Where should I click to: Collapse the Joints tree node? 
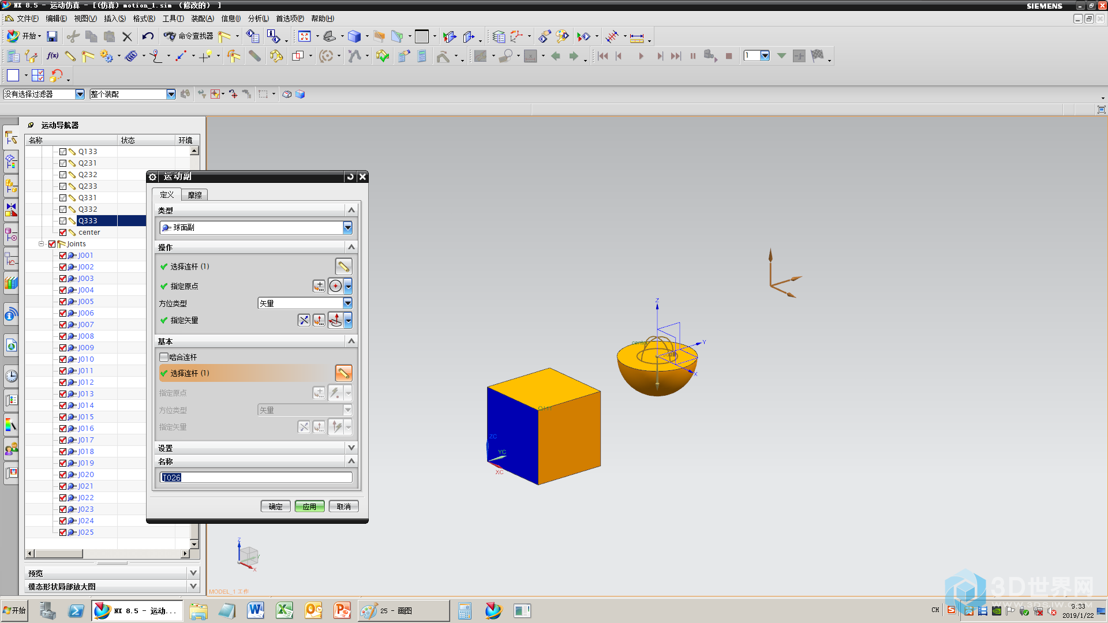(42, 244)
